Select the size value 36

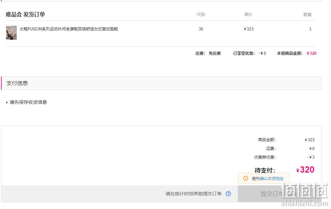coord(201,29)
